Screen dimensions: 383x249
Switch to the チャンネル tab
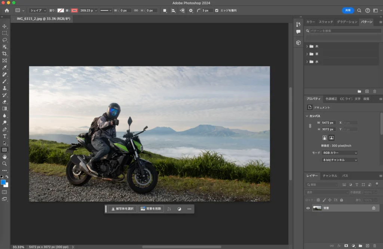(330, 176)
